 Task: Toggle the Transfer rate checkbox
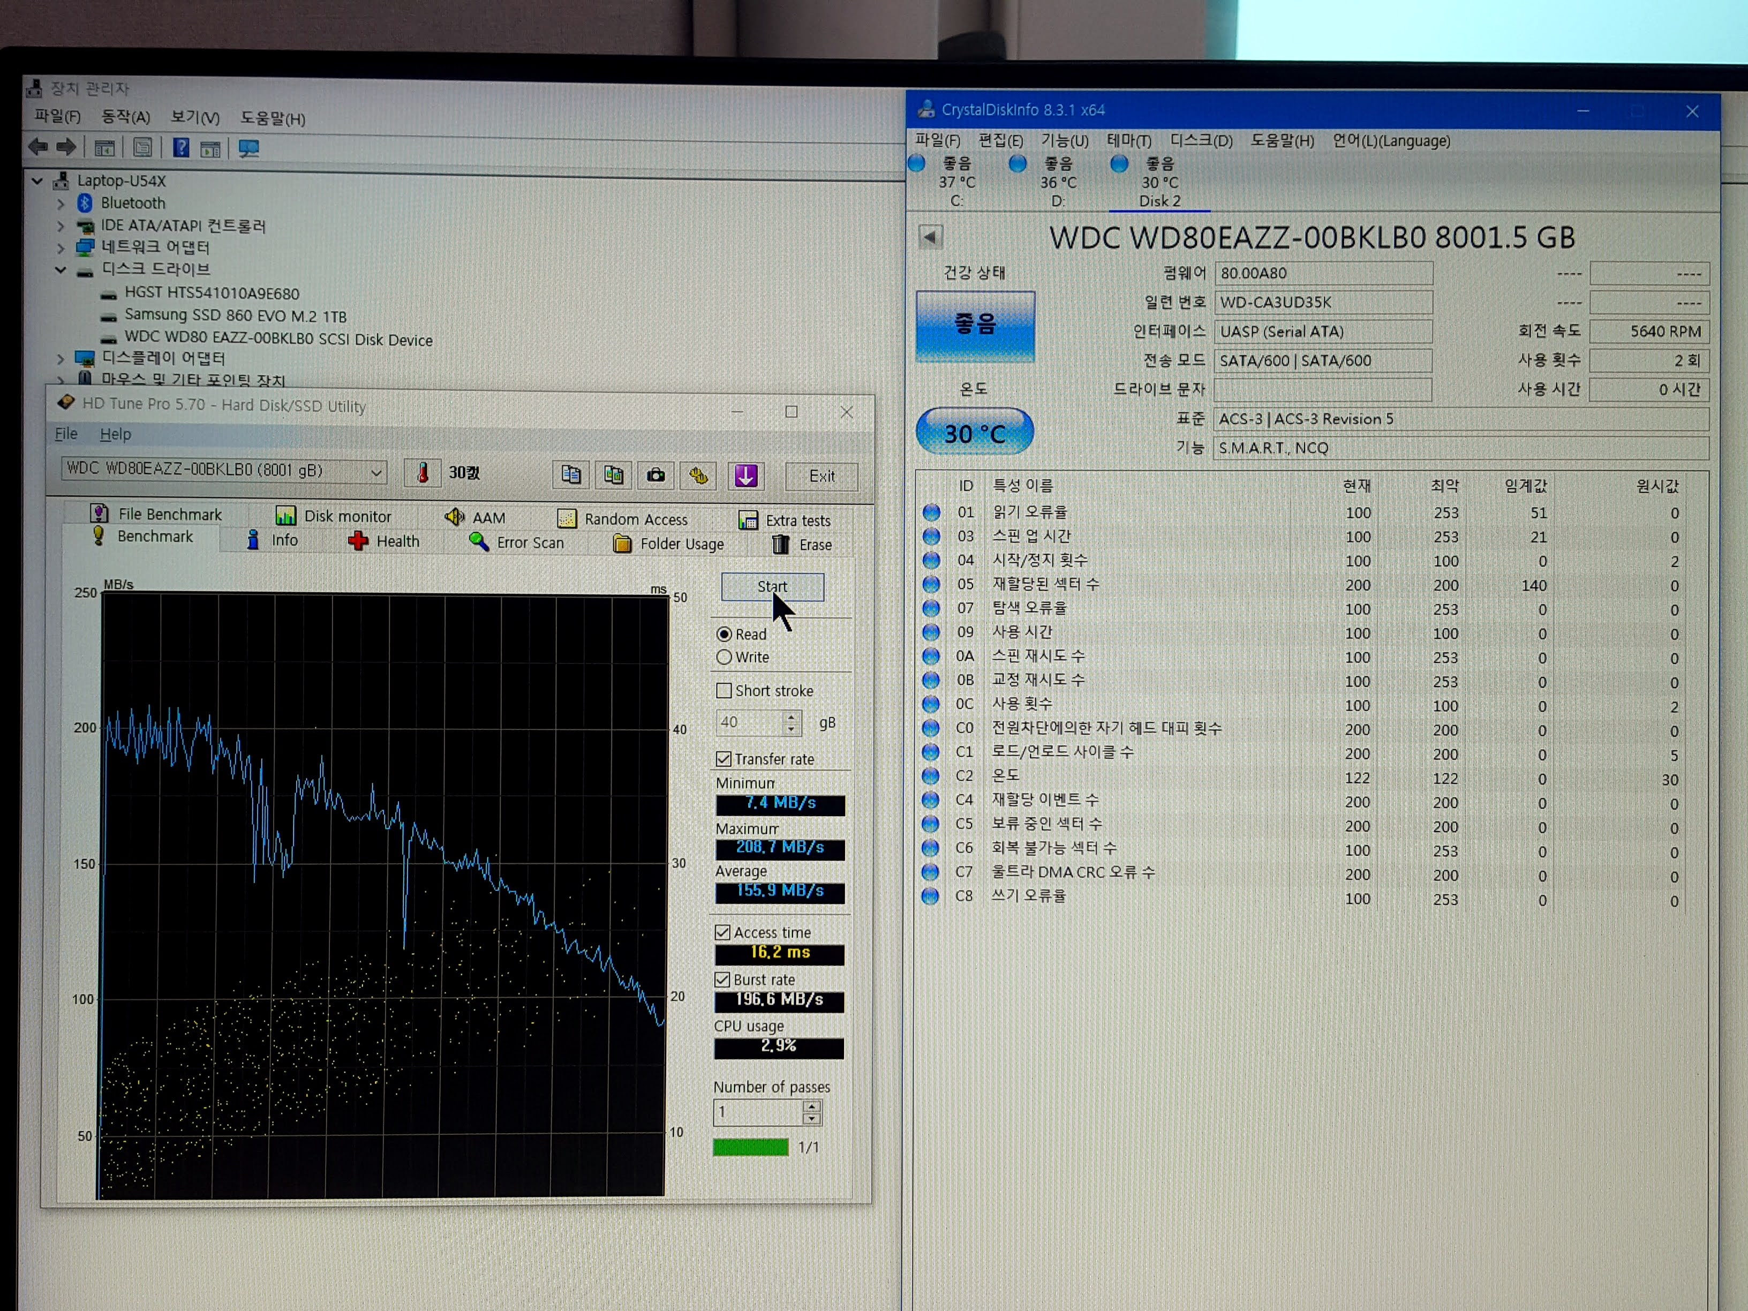click(x=723, y=758)
